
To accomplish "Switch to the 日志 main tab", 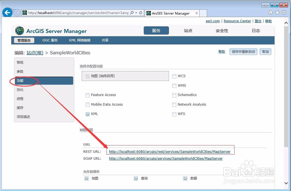I will [256, 31].
